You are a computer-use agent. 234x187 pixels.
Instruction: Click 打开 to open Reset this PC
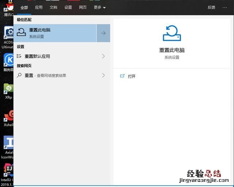[132, 76]
